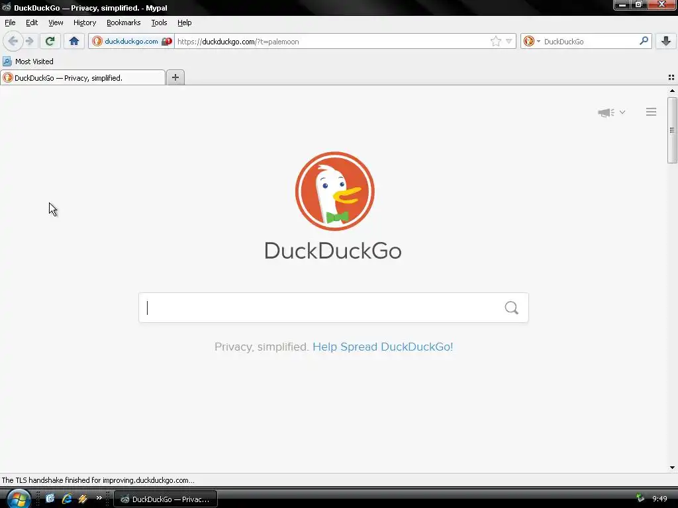Click the TLS handshake status bar text
The width and height of the screenshot is (678, 508).
click(98, 480)
